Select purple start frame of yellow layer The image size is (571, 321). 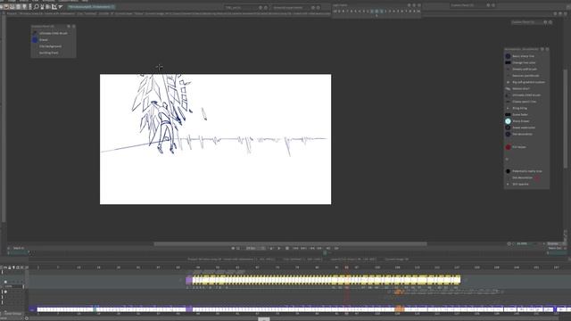(189, 280)
